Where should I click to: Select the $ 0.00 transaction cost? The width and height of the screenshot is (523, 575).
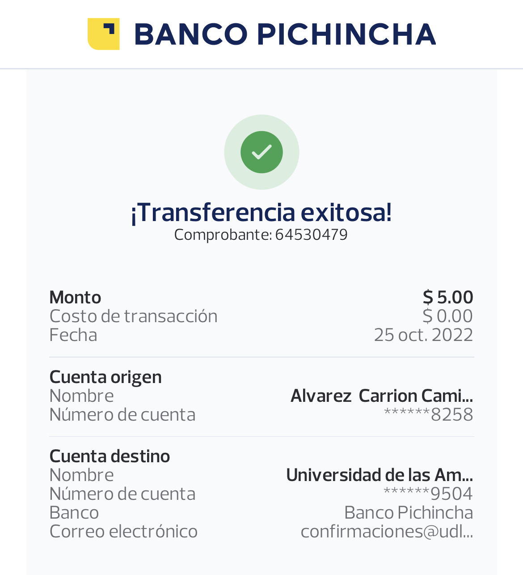447,316
